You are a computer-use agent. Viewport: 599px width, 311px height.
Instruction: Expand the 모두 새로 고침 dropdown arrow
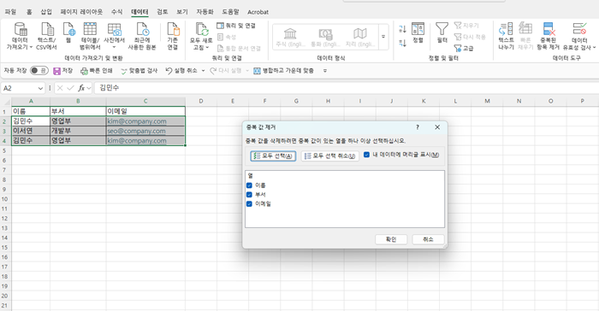pos(207,47)
